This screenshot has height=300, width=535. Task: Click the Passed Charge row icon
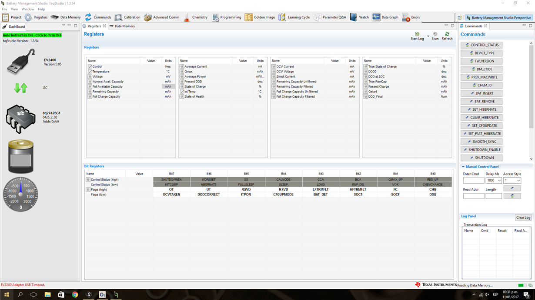click(x=366, y=86)
